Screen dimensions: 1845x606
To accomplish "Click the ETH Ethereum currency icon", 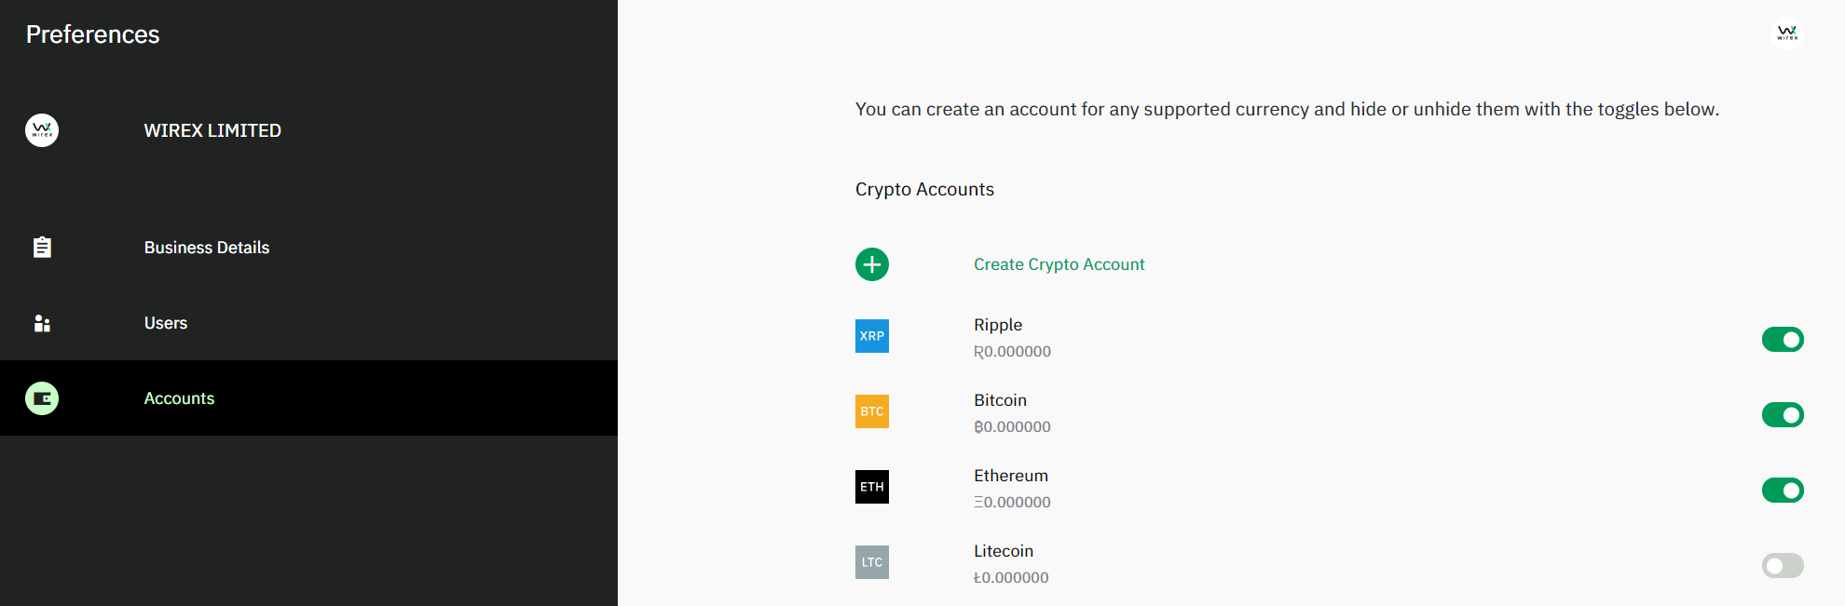I will (x=872, y=487).
